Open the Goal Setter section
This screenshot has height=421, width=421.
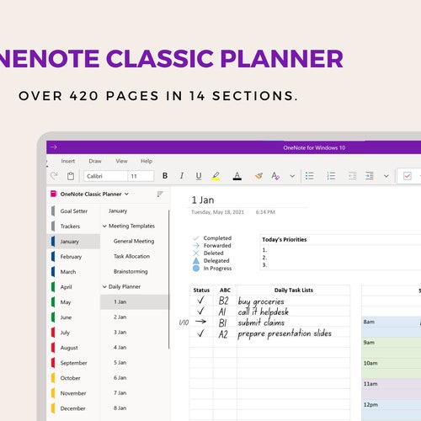pyautogui.click(x=74, y=211)
